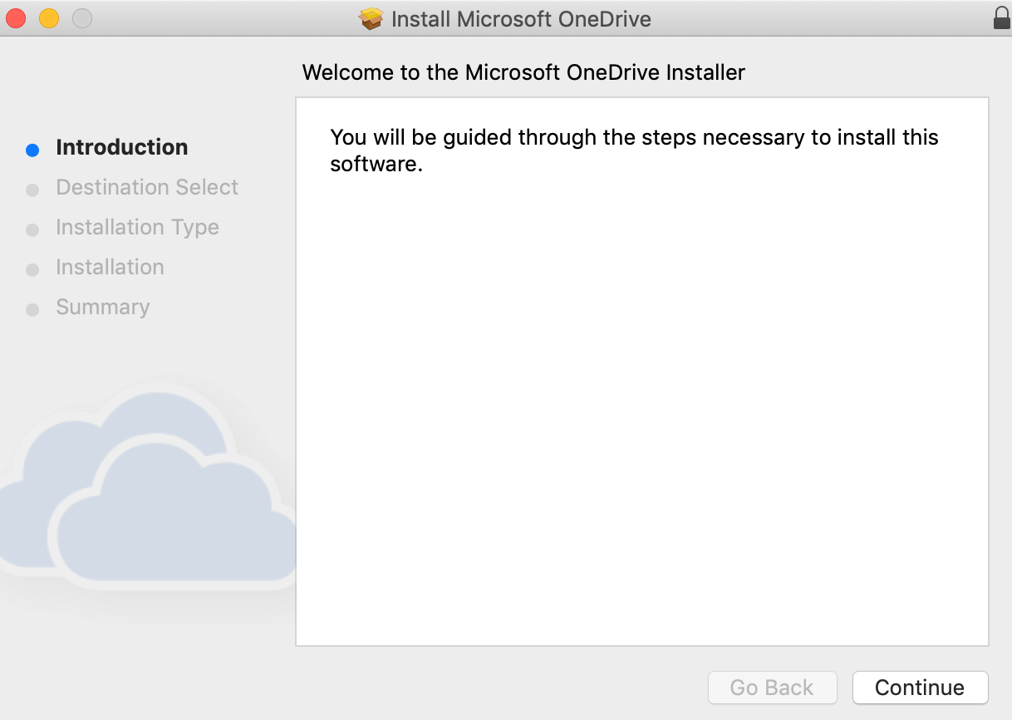Click the gray Summary step bullet

coord(32,309)
